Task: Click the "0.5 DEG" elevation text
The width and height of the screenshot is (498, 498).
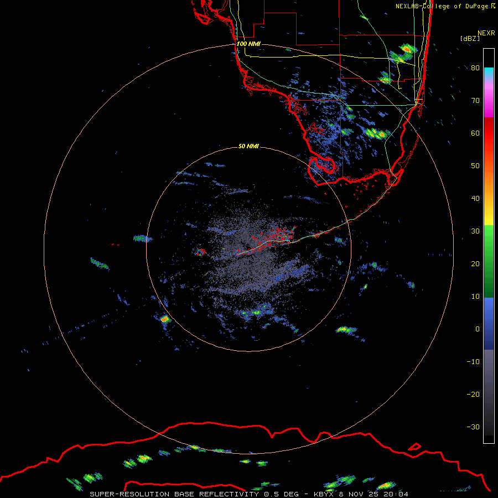Action: [282, 494]
